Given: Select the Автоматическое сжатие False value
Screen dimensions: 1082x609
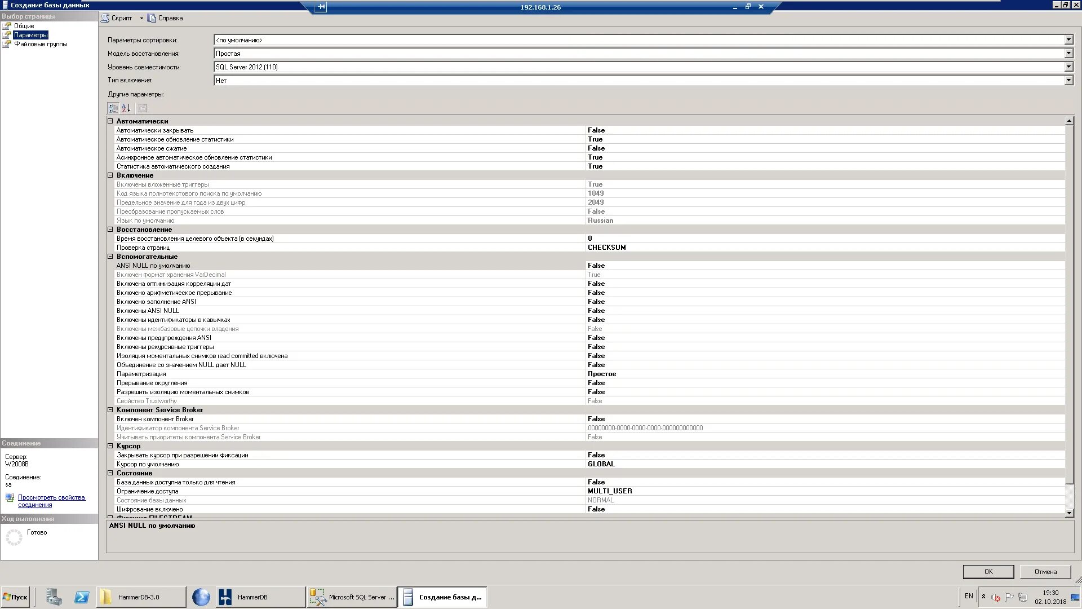Looking at the screenshot, I should 596,148.
